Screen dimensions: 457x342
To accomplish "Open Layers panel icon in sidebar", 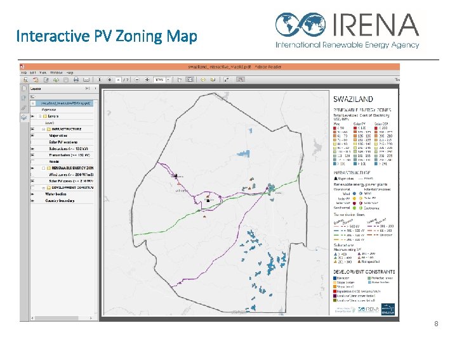I will pyautogui.click(x=24, y=117).
